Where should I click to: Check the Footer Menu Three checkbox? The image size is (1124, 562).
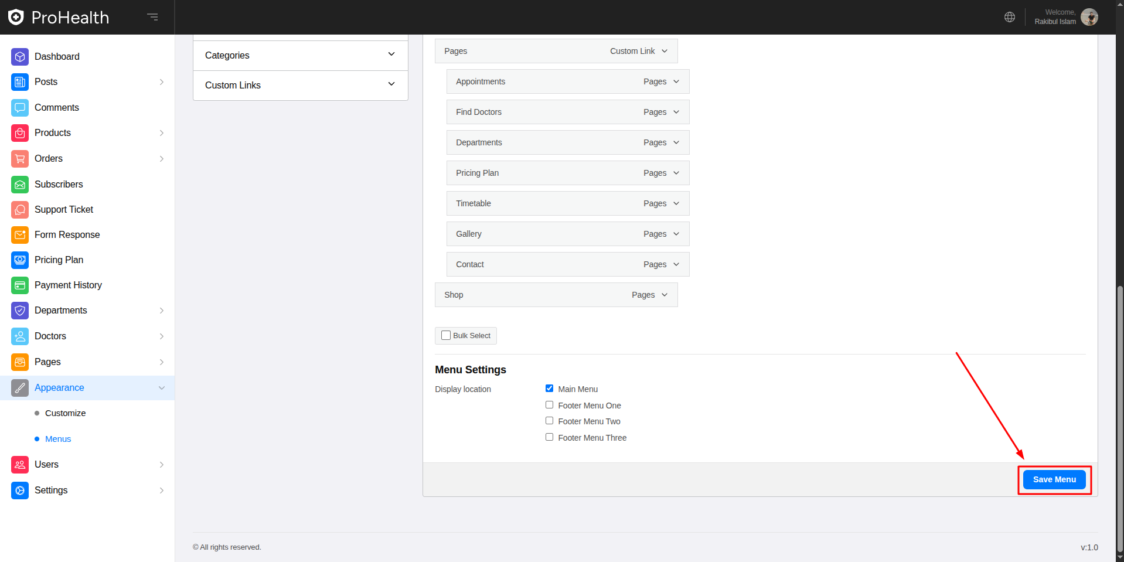[549, 437]
